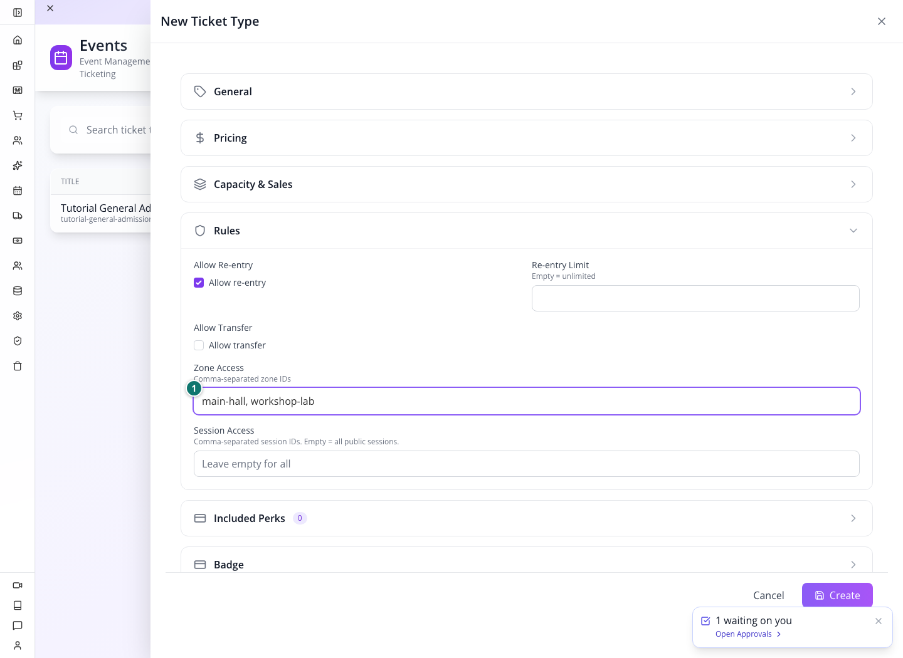Open the user profile icon in sidebar

[18, 645]
